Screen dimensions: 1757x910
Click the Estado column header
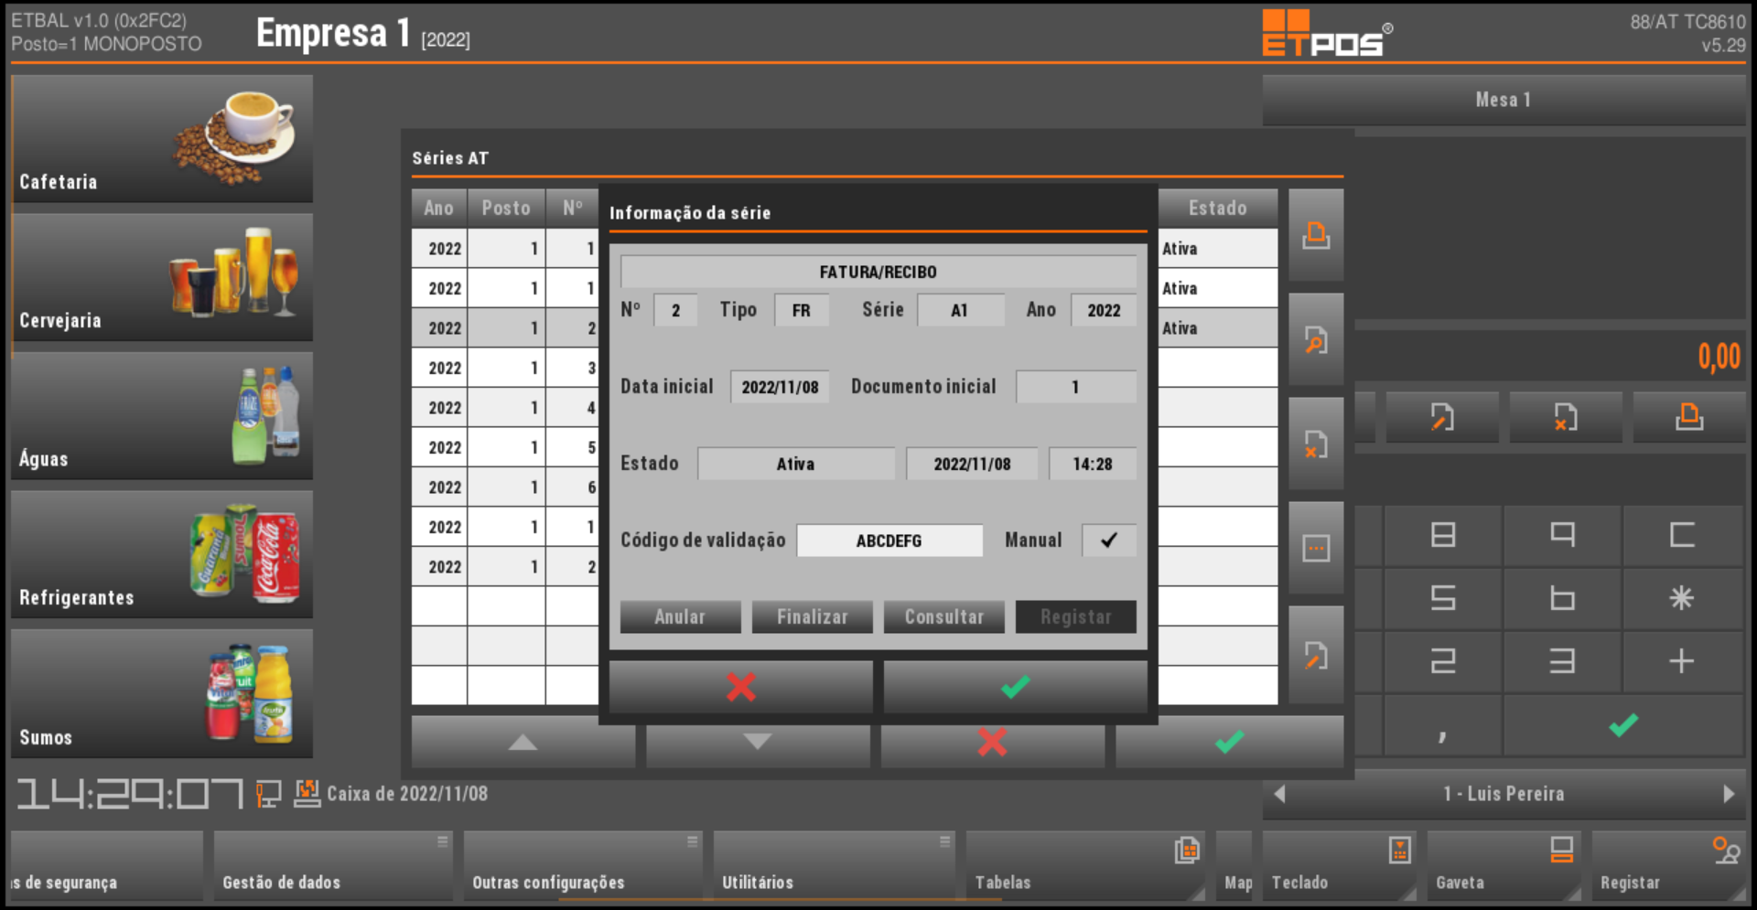[x=1218, y=208]
